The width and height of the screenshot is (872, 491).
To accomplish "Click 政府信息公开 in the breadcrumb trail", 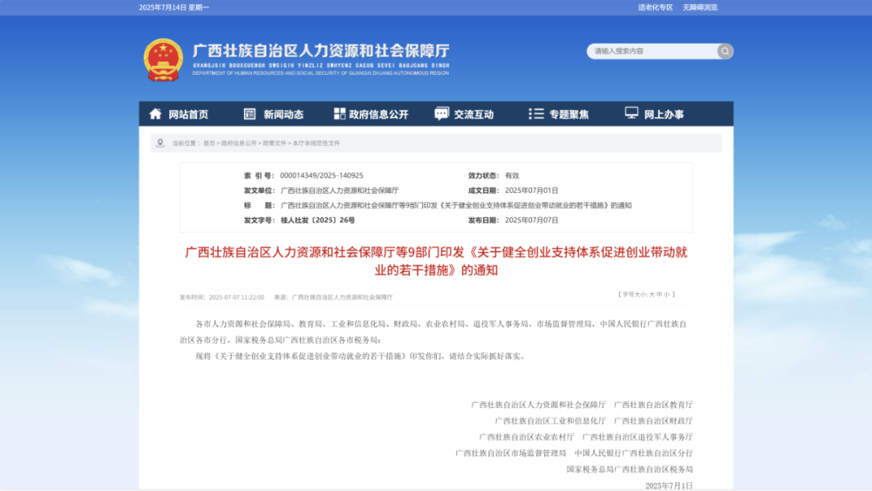I will [239, 144].
